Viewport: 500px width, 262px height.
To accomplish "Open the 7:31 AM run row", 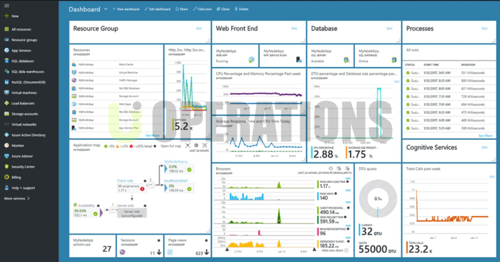I will (449, 97).
